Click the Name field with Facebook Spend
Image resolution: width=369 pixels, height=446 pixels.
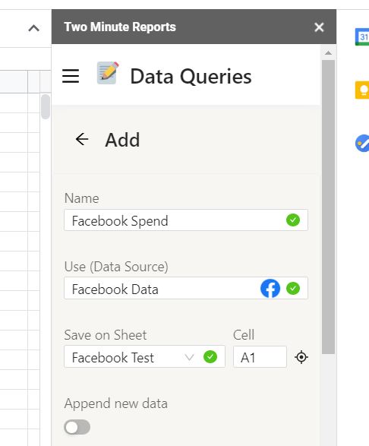(186, 220)
